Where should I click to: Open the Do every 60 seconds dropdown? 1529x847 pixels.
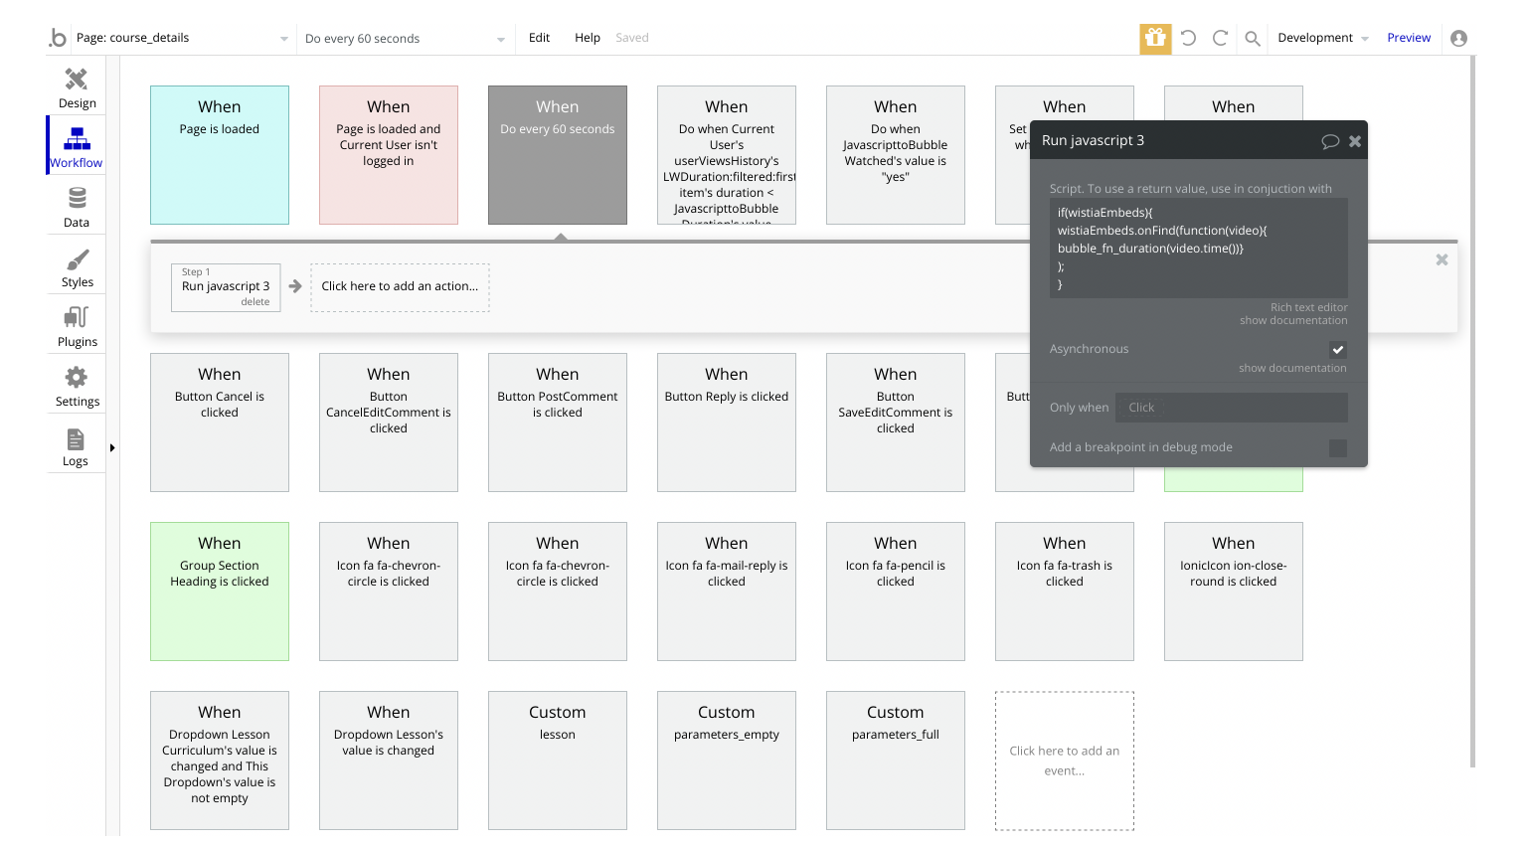tap(405, 39)
